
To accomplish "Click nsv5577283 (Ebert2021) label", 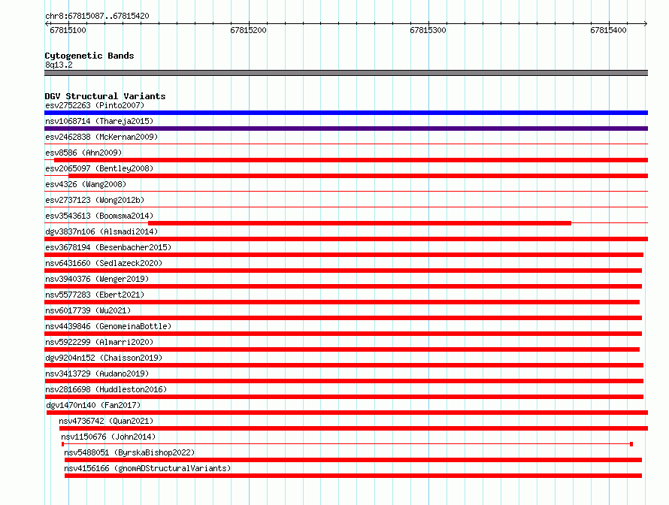I will (x=95, y=295).
